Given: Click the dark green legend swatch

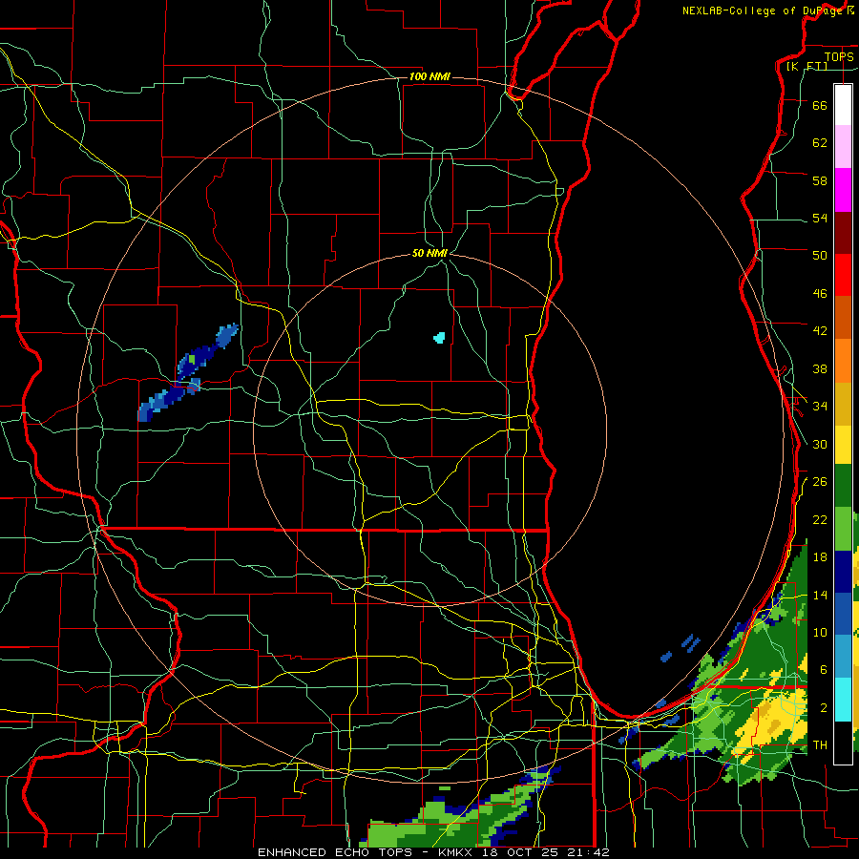Looking at the screenshot, I should [843, 486].
